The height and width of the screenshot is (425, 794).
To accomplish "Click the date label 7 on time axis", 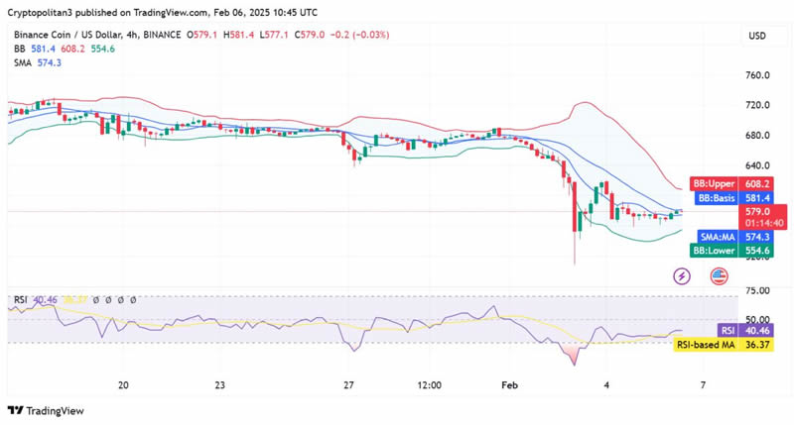I will 703,385.
